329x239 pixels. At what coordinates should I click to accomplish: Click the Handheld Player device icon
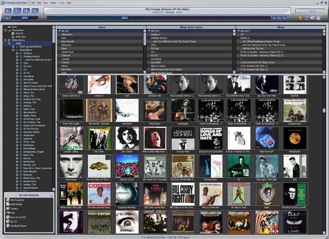pos(8,226)
